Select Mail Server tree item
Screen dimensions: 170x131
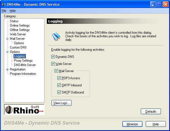tap(17, 39)
